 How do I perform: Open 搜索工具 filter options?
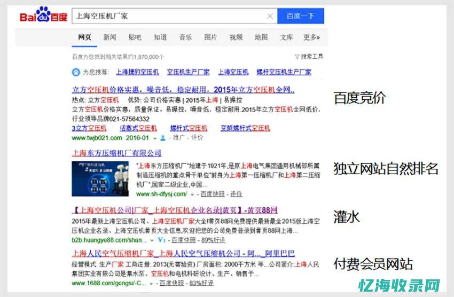[309, 57]
